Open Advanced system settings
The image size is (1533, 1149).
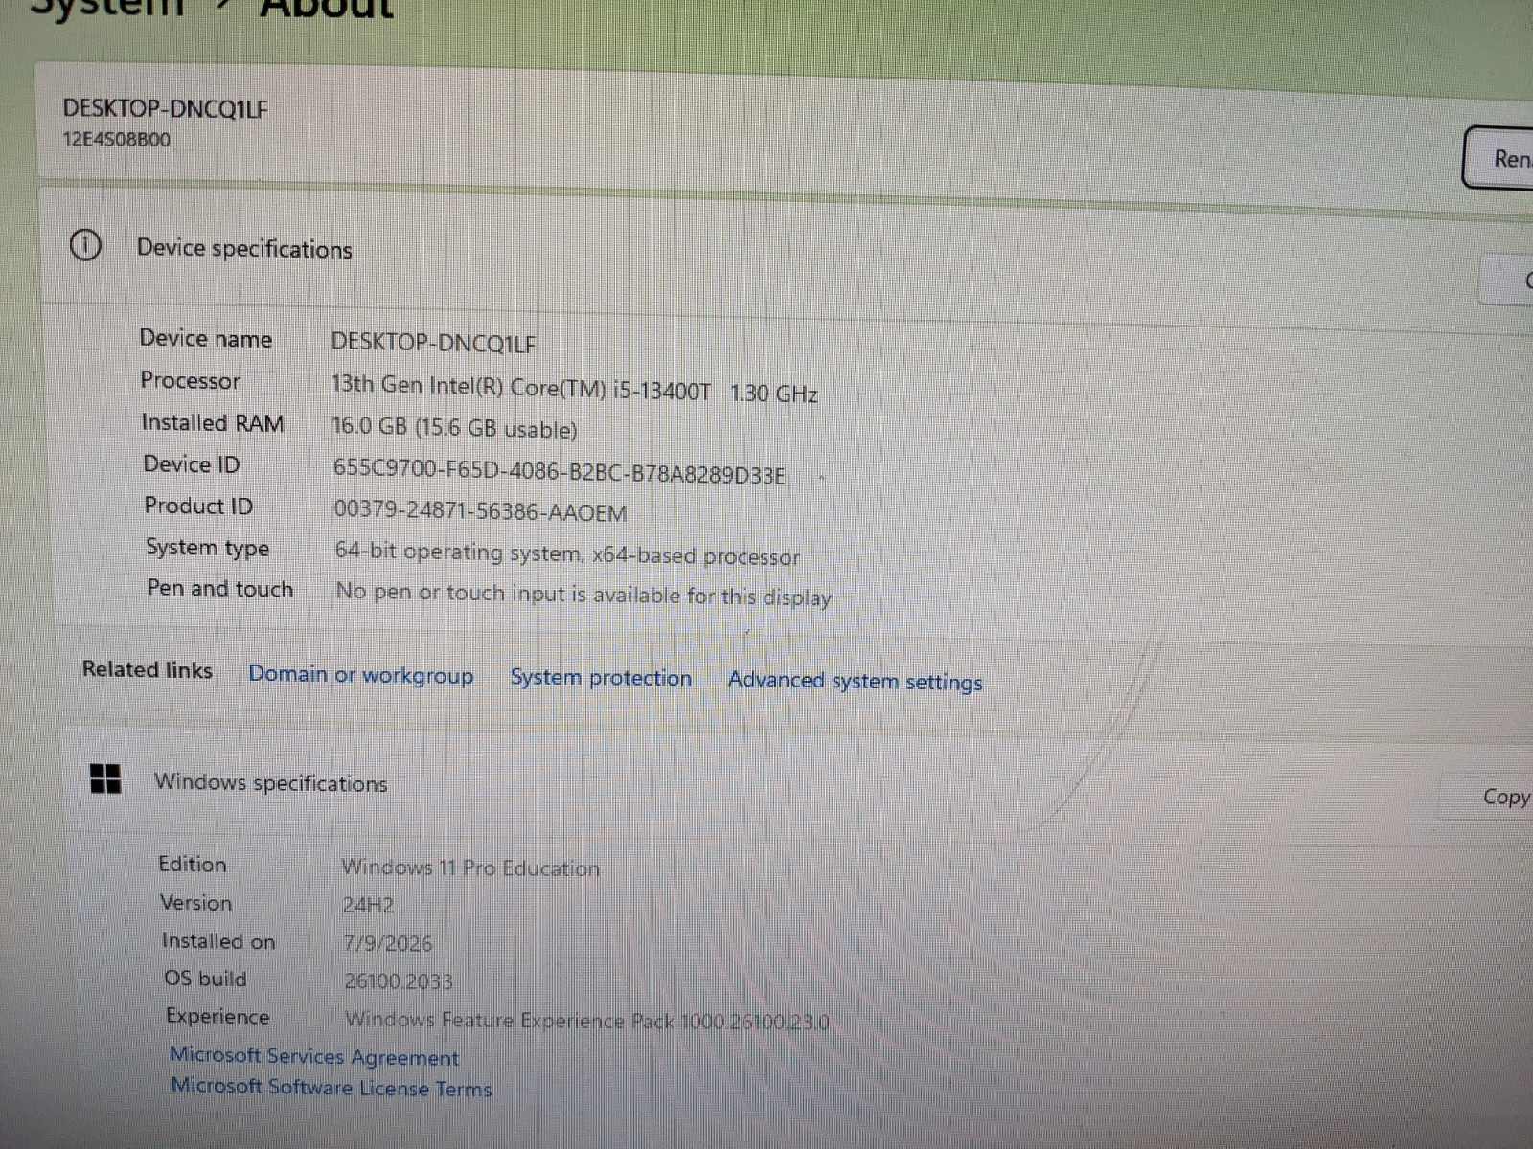[x=855, y=681]
